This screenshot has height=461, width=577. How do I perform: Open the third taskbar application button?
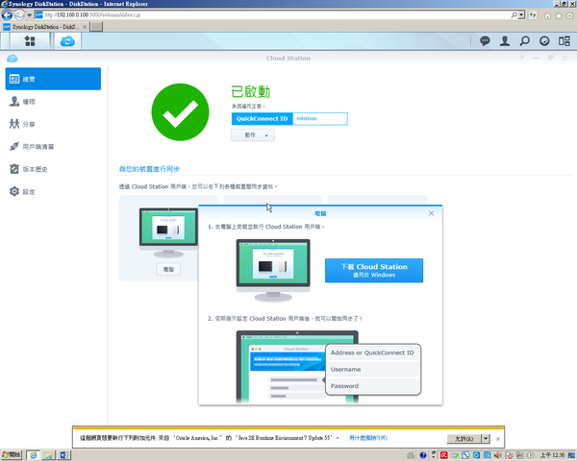click(63, 455)
